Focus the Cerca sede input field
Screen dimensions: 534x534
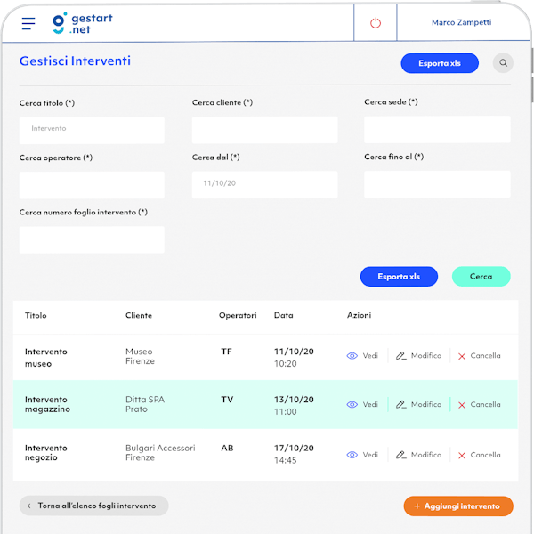(x=437, y=129)
